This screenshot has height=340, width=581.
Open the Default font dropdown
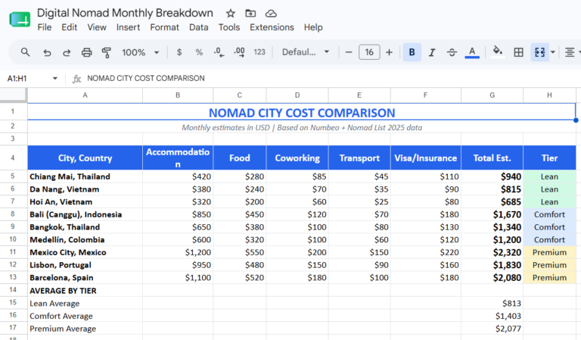(x=306, y=52)
